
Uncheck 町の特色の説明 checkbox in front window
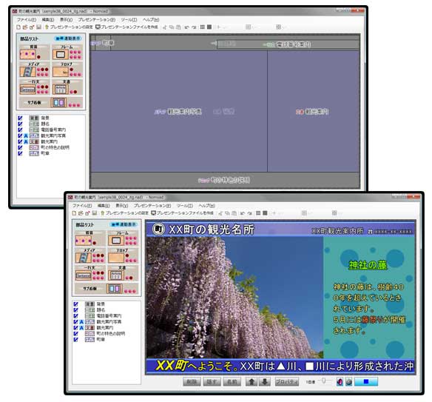click(x=75, y=334)
